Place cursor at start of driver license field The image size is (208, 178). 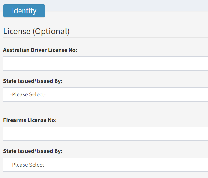5,64
